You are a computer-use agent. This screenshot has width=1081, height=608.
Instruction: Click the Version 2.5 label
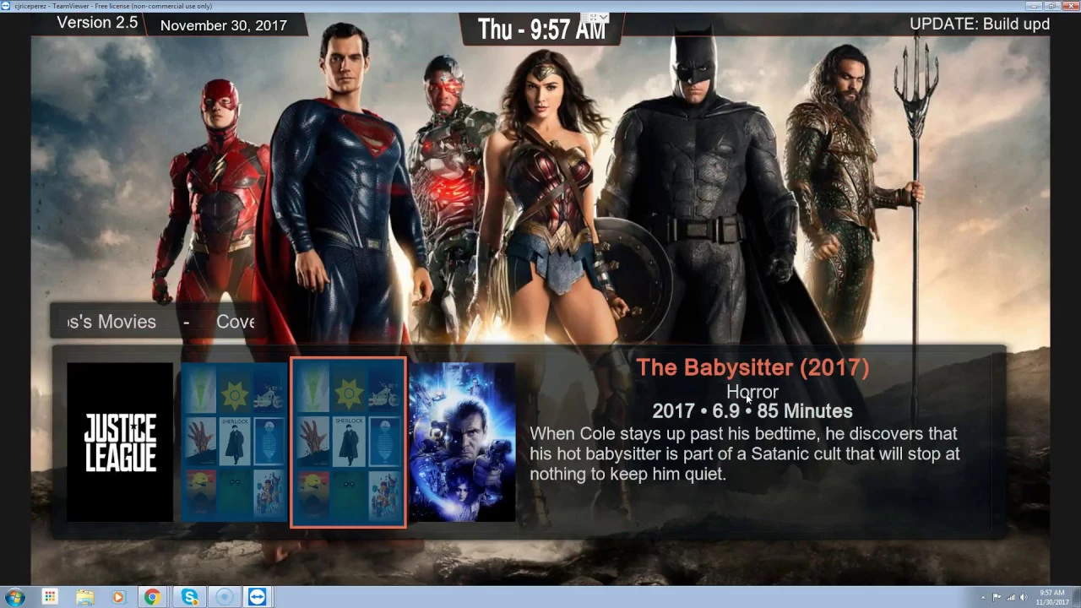pyautogui.click(x=97, y=23)
